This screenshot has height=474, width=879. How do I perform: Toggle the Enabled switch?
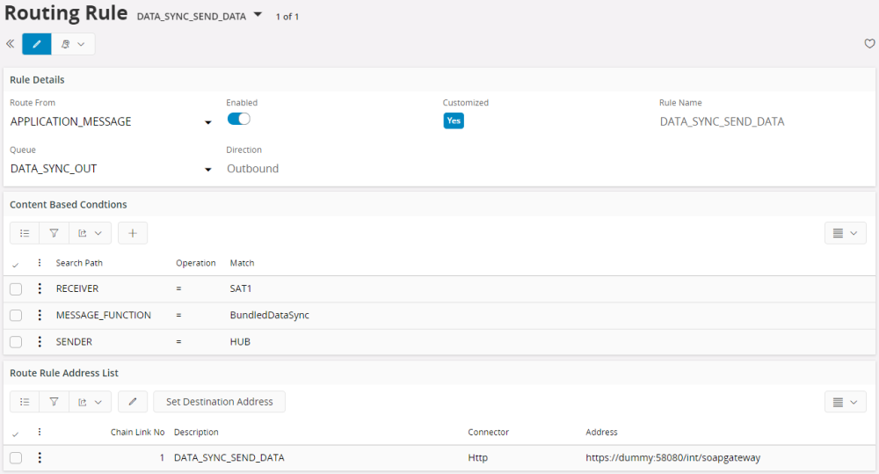pos(239,120)
